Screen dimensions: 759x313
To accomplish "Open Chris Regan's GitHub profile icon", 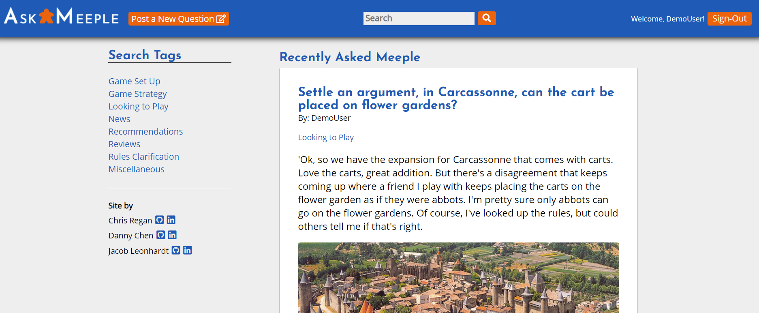I will point(160,220).
